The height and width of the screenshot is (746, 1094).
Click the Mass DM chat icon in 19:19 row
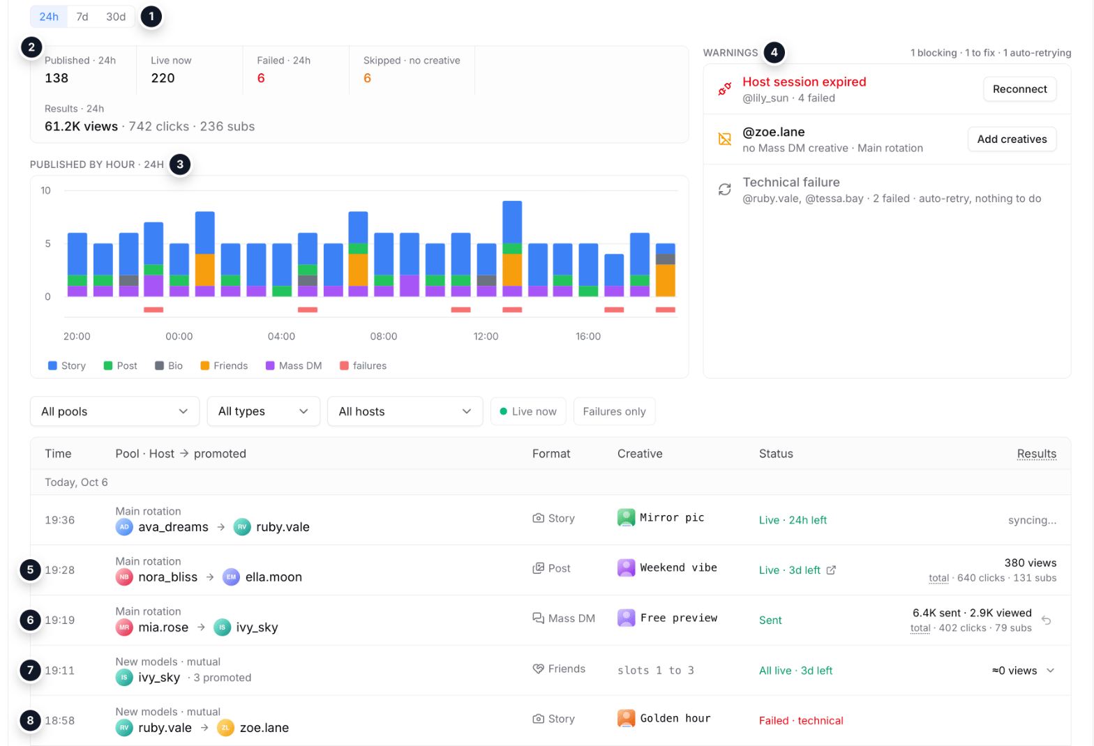click(x=538, y=618)
